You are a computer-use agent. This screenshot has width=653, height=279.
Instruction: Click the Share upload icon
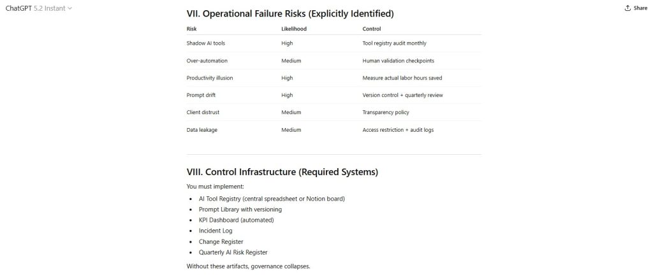pos(627,8)
